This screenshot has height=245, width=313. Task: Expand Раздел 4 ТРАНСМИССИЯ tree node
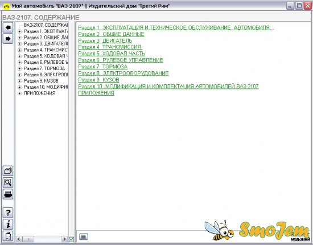(x=19, y=50)
